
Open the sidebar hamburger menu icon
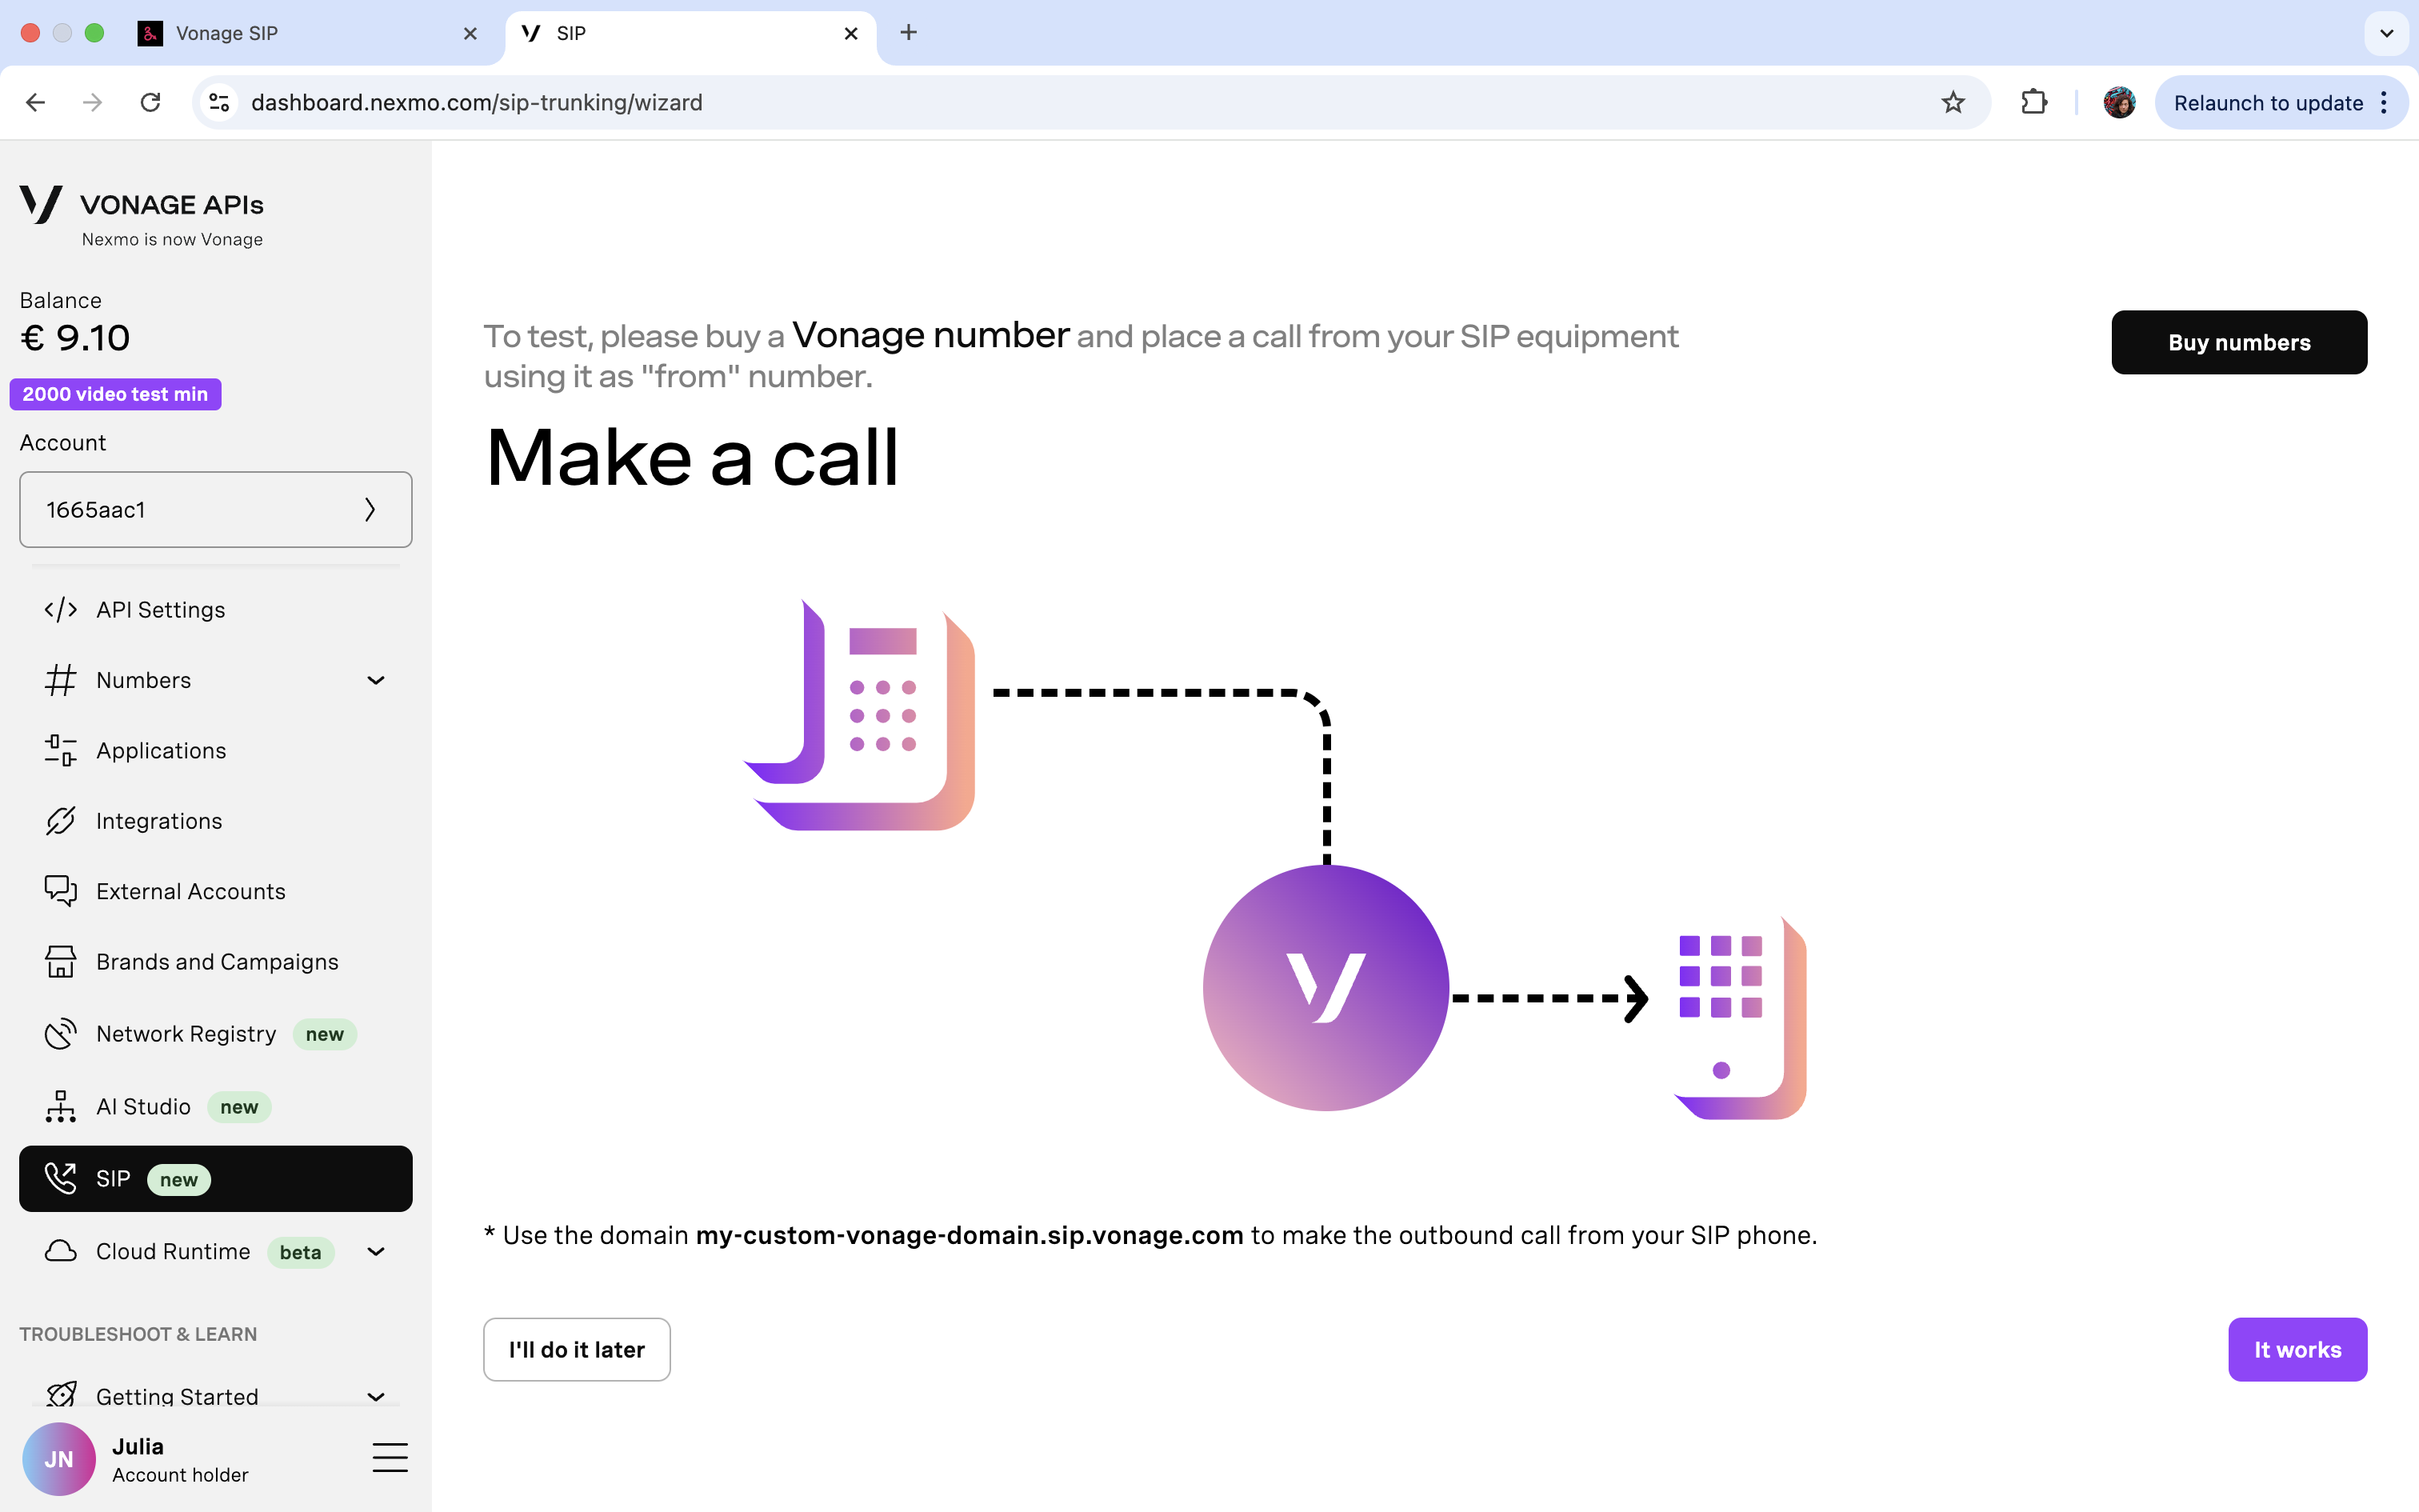coord(390,1458)
